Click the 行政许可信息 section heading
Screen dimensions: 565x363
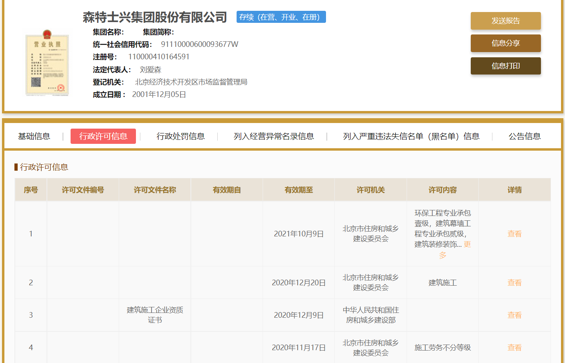click(x=44, y=167)
